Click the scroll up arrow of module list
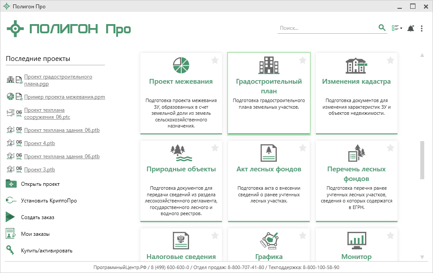433x273 pixels. (422, 56)
